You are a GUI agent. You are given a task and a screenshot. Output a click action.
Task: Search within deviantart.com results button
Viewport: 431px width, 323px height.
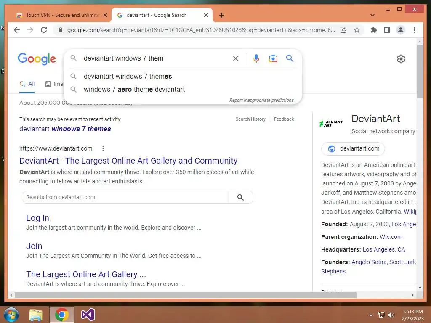240,197
